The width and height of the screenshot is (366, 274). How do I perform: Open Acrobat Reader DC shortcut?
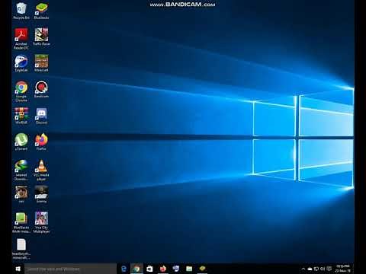21,39
